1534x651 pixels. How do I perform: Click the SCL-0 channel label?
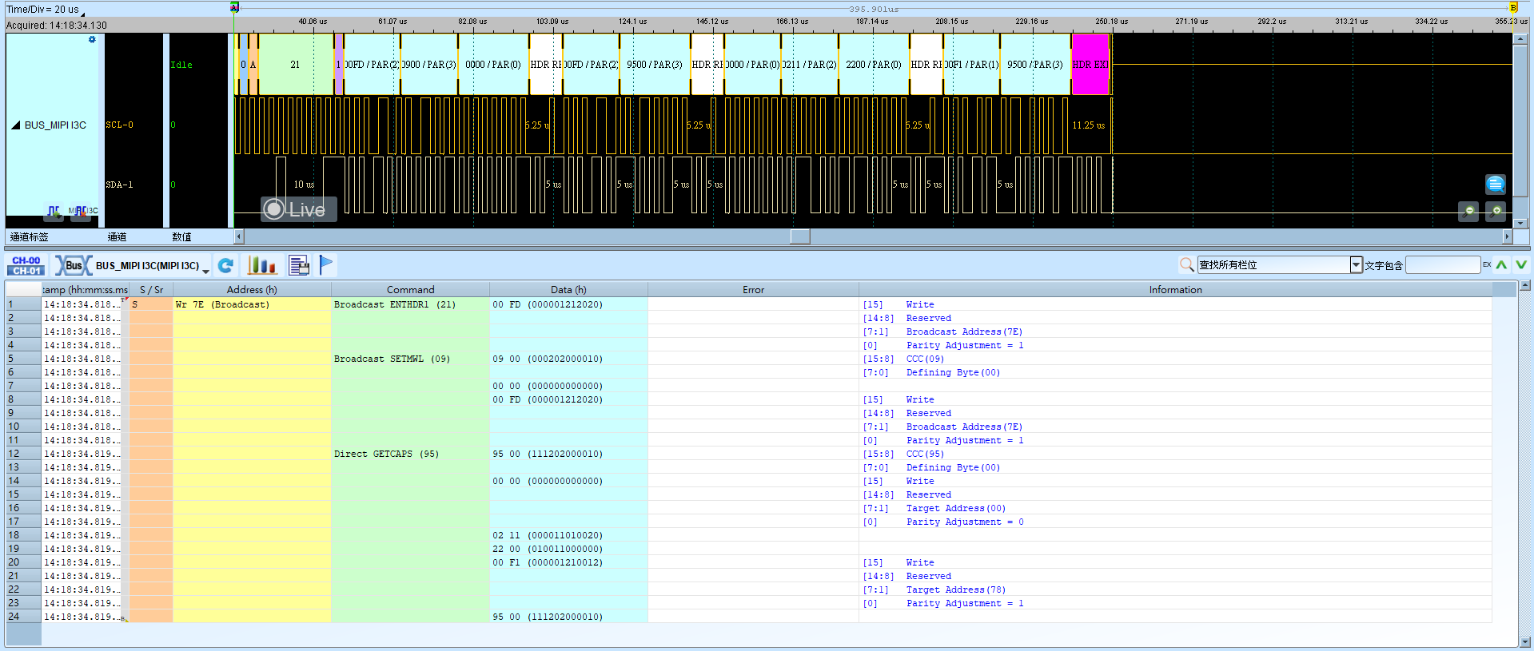point(120,125)
